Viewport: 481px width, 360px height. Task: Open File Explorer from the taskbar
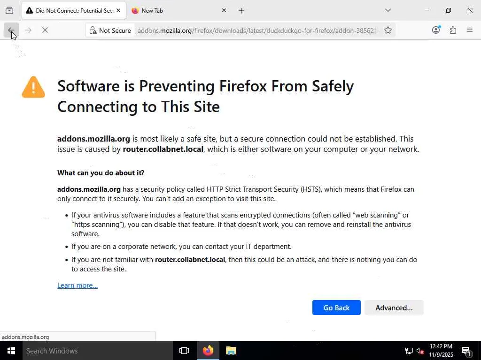231,351
